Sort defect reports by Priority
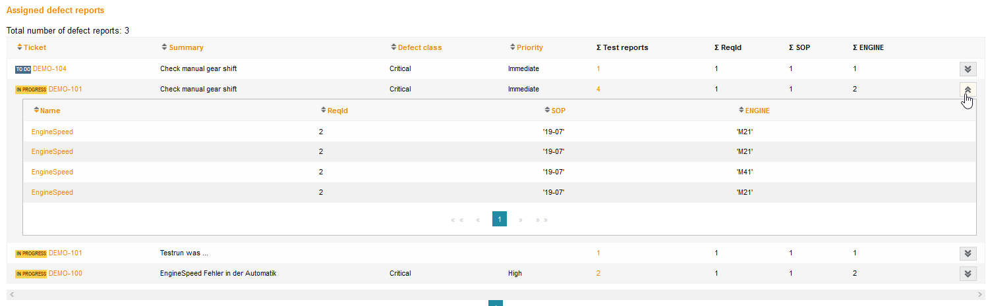988x306 pixels. pyautogui.click(x=529, y=47)
